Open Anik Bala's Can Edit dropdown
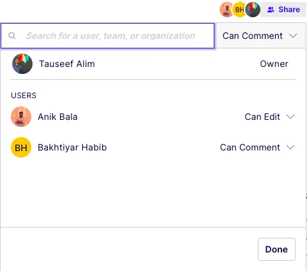This screenshot has width=307, height=271. click(x=269, y=117)
